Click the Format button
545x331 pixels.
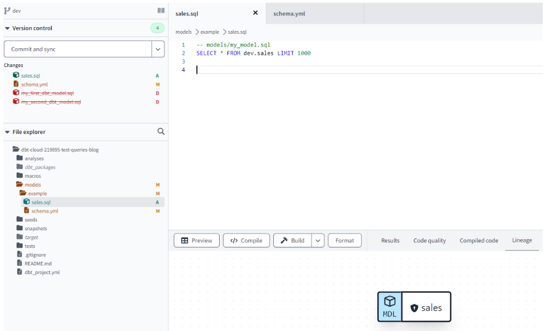click(345, 240)
